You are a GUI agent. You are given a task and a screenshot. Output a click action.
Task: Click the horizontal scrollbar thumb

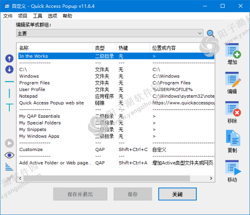(106, 178)
